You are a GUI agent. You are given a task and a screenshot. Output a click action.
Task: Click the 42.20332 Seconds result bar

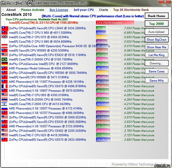pos(102,50)
